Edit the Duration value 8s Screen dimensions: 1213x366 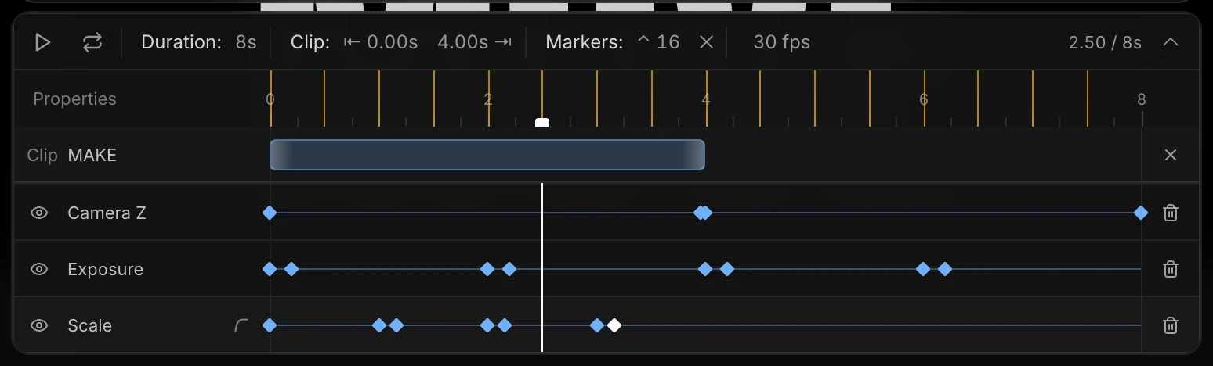[246, 42]
